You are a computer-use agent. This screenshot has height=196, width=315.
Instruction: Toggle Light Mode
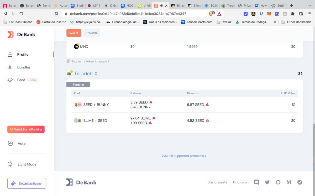[22, 164]
